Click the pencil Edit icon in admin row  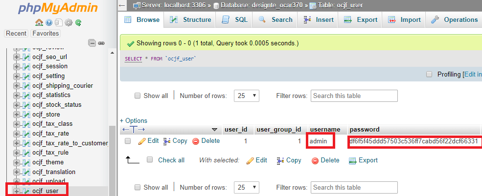[142, 141]
